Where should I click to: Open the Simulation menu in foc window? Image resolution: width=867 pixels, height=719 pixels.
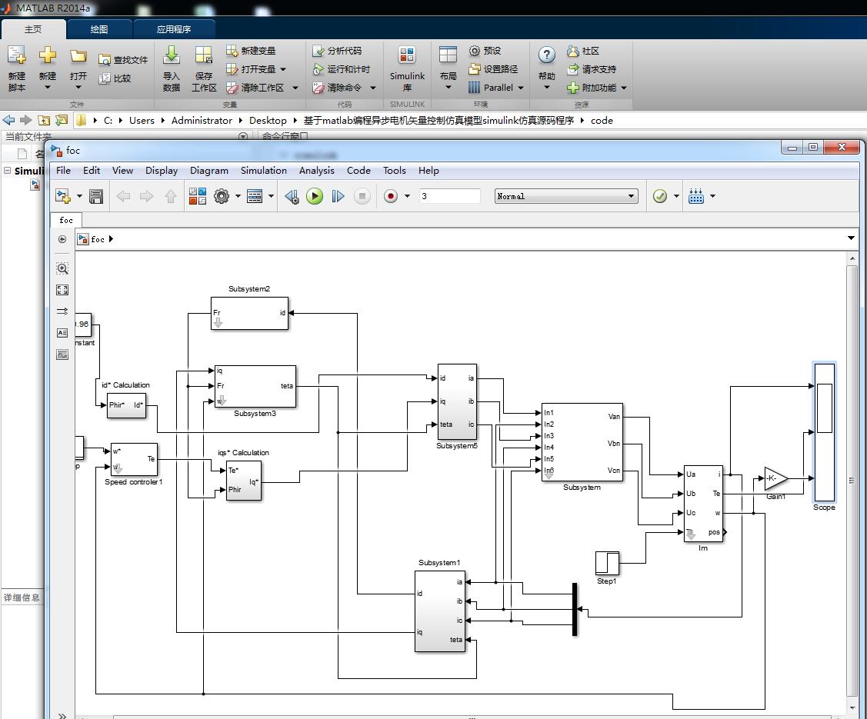(x=264, y=171)
